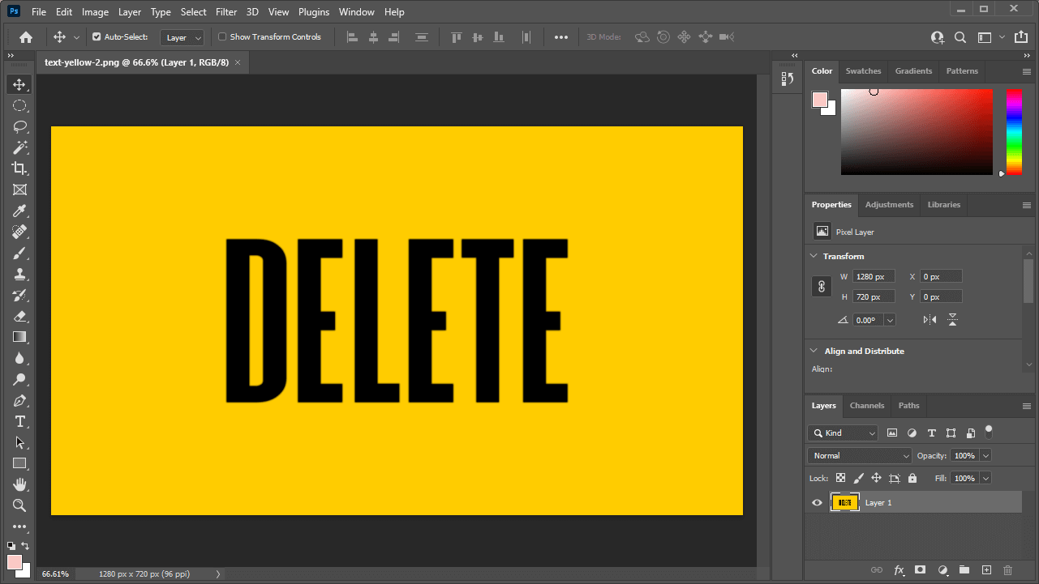Click the Add layer mask icon
This screenshot has height=584, width=1039.
point(920,570)
